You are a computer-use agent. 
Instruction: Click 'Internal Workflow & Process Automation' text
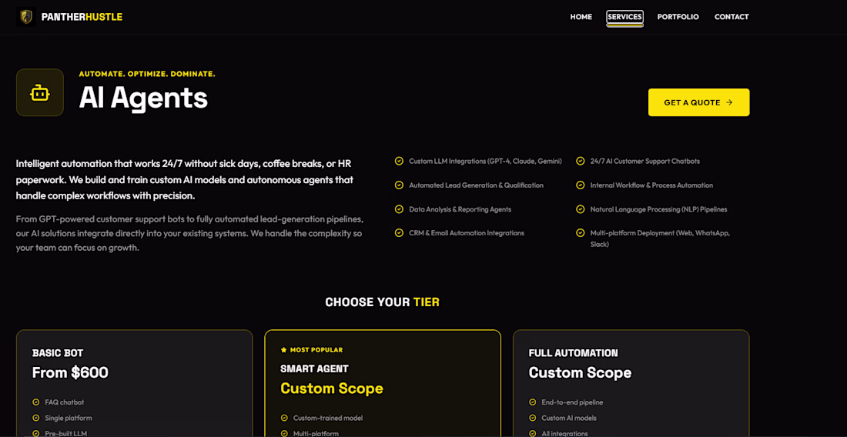(x=651, y=185)
